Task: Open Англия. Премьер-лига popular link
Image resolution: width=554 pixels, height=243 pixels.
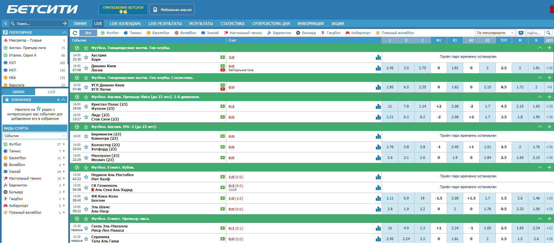Action: pyautogui.click(x=27, y=48)
